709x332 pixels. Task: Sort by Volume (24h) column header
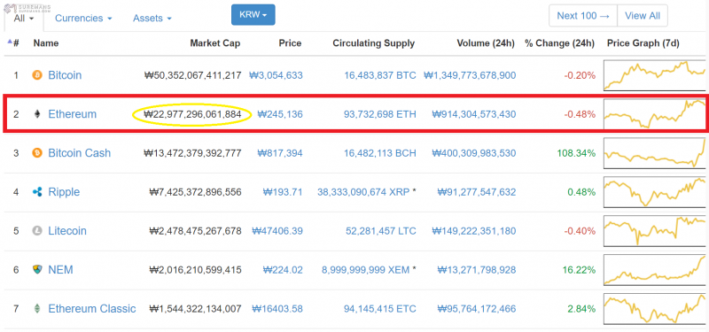486,43
